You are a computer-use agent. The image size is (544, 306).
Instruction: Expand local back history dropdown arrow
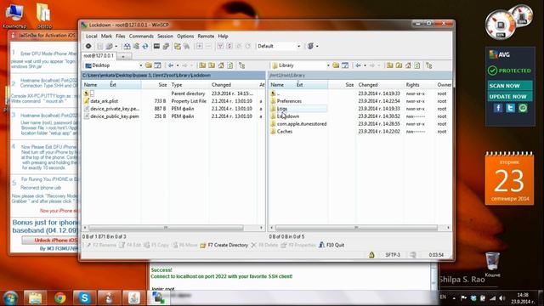[x=178, y=65]
